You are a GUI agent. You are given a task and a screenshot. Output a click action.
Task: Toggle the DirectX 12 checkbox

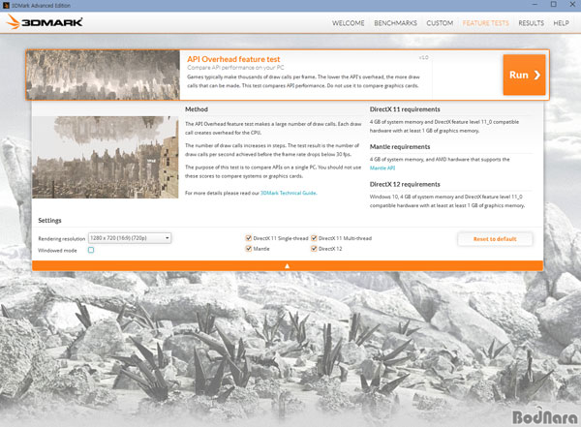click(314, 249)
